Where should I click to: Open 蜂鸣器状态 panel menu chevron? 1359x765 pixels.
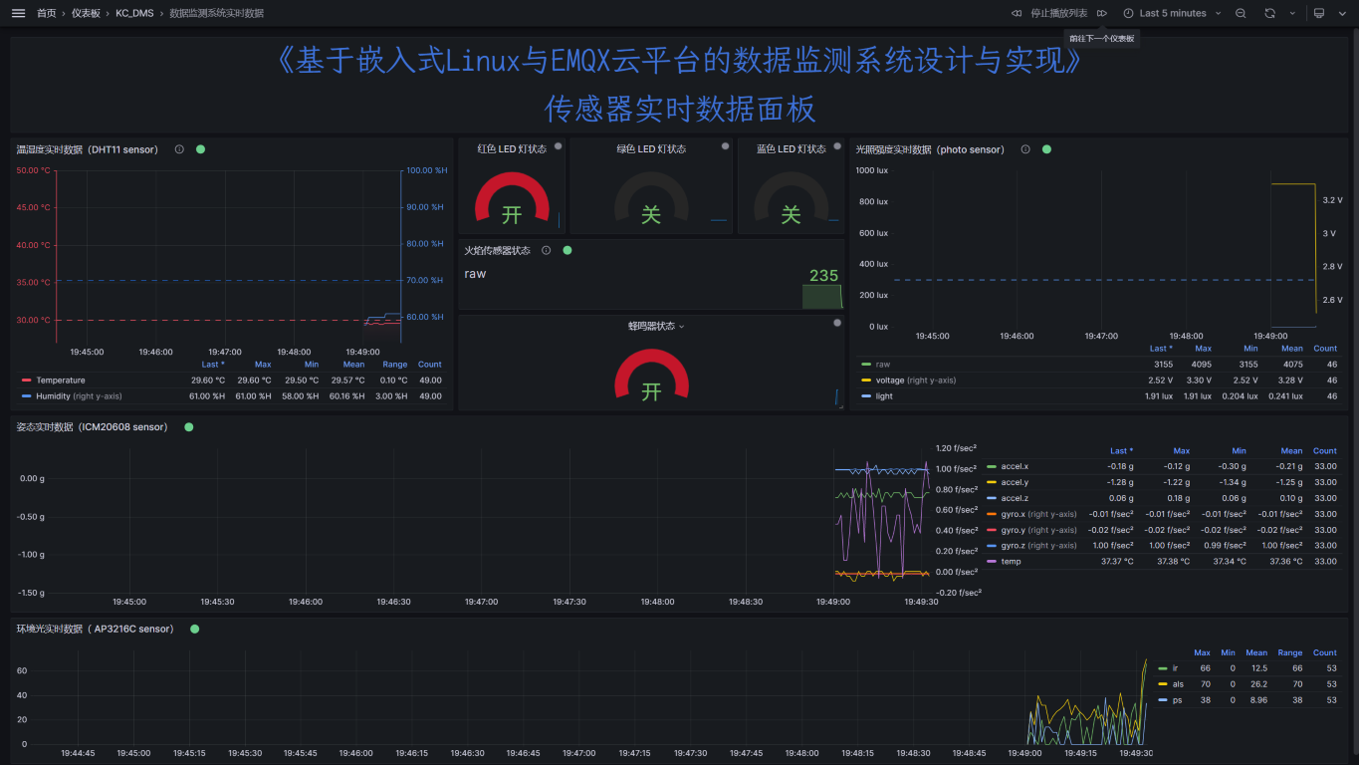[682, 327]
